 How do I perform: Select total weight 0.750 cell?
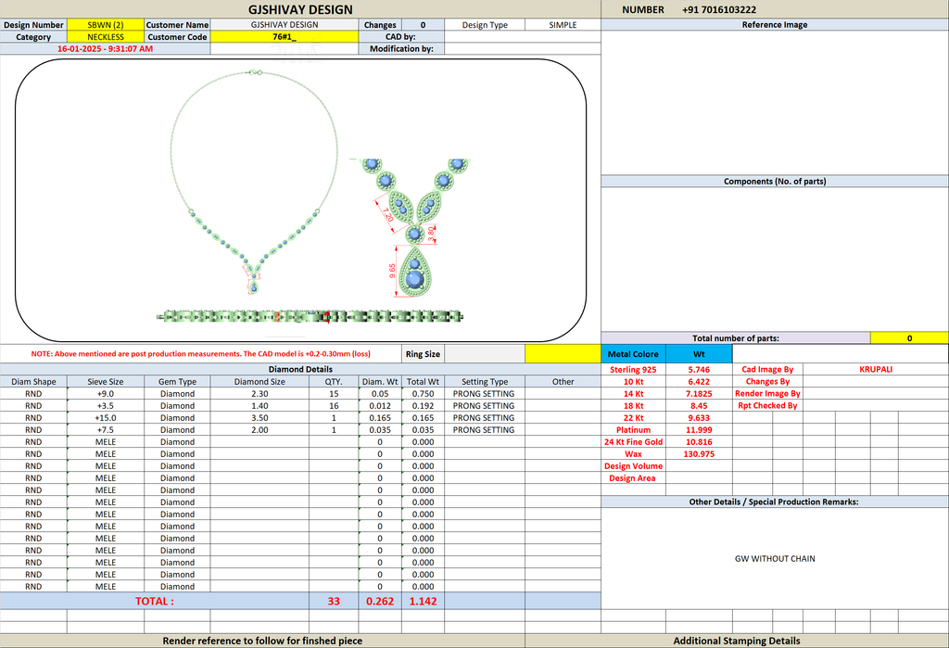coord(423,394)
